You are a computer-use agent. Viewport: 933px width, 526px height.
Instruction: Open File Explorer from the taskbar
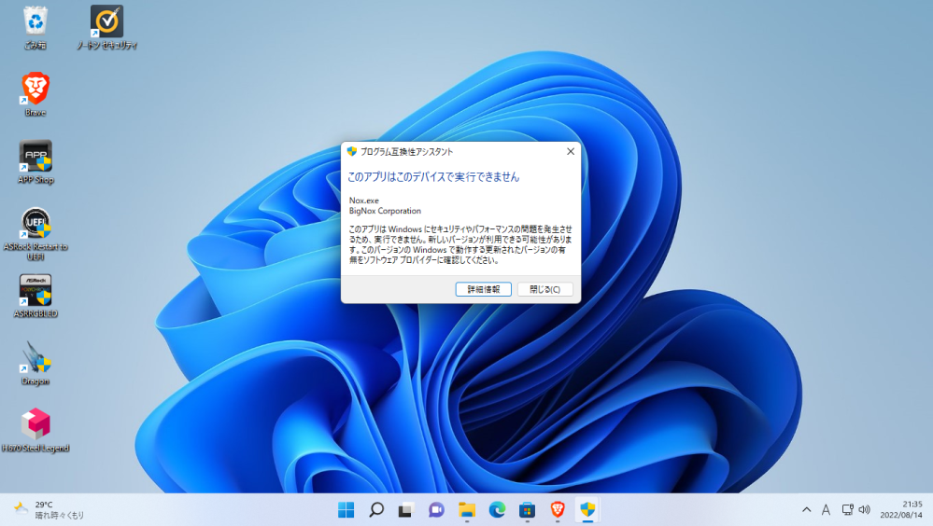[467, 509]
